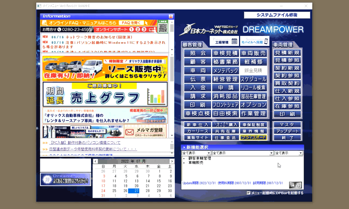349x209 pixels.
Task: Expand the 顧客車輌管理 tree node
Action: tap(184, 158)
